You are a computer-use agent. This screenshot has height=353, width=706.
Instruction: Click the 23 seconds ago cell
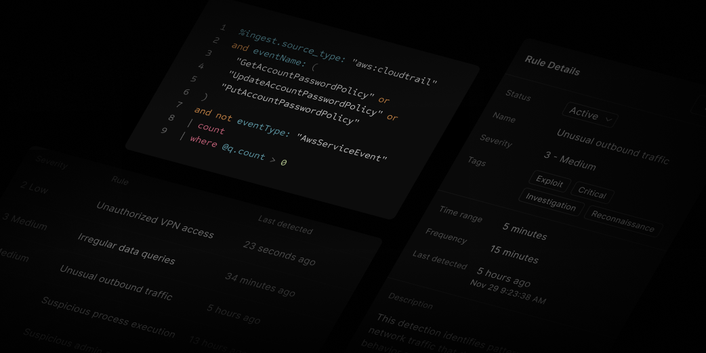279,253
